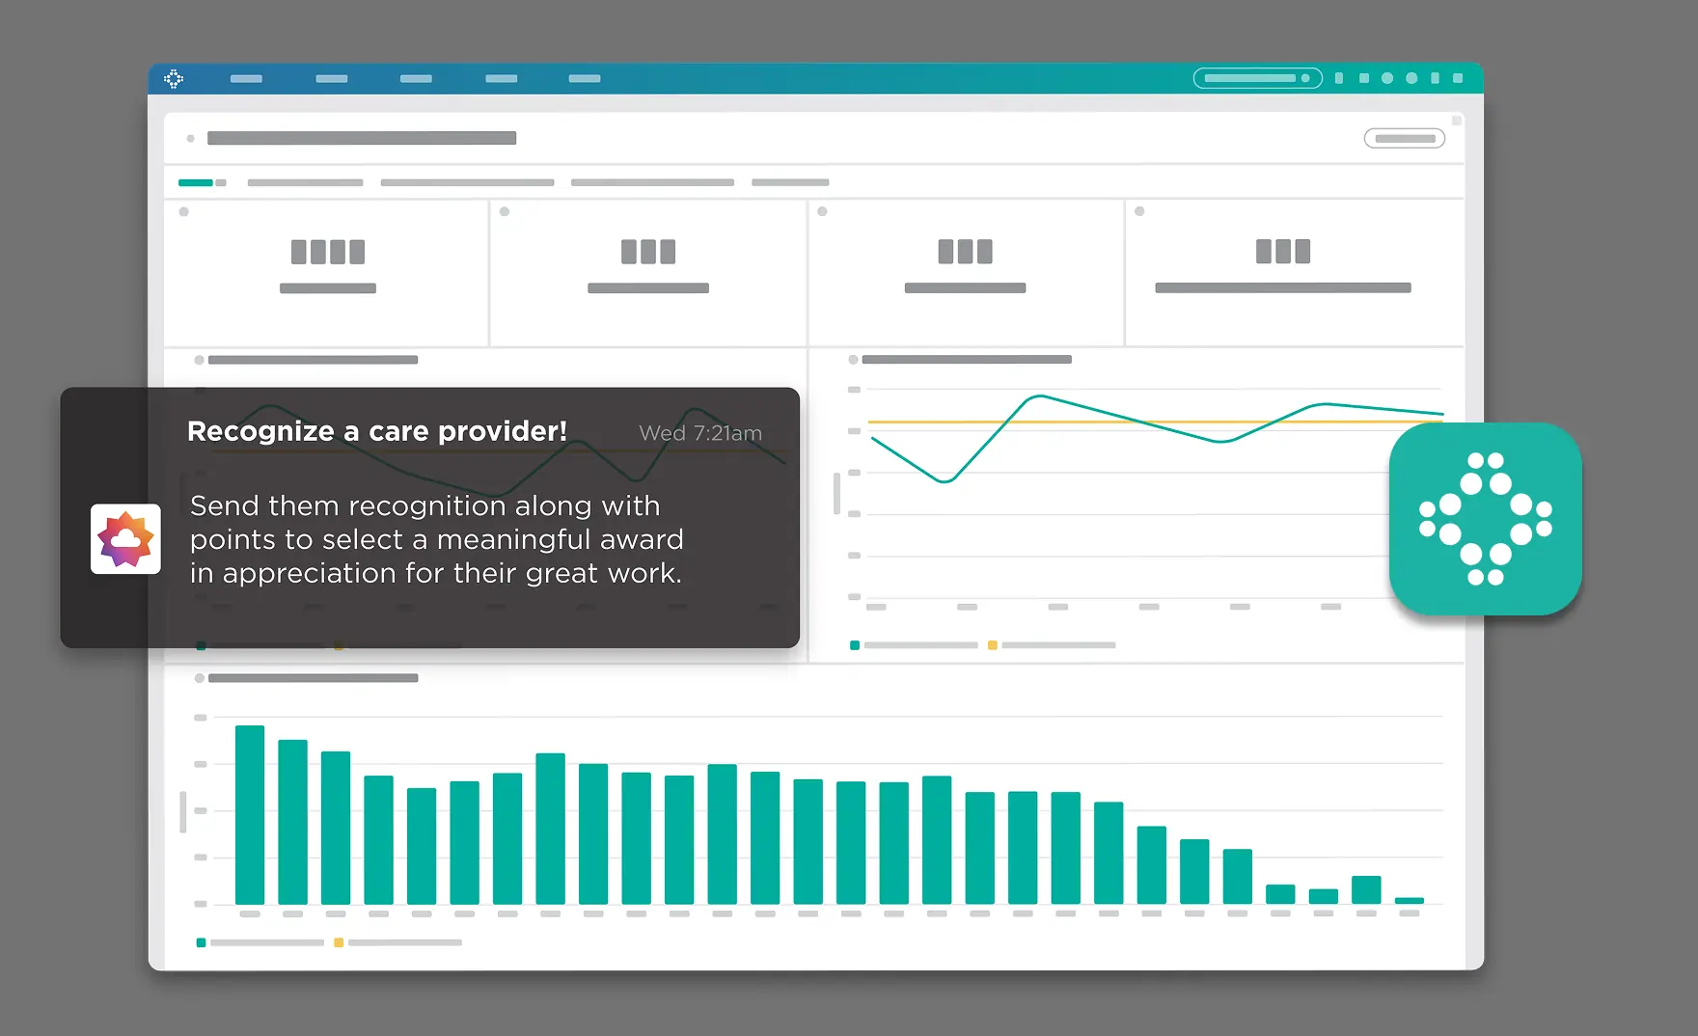Click the pill button in the page header

point(1404,138)
